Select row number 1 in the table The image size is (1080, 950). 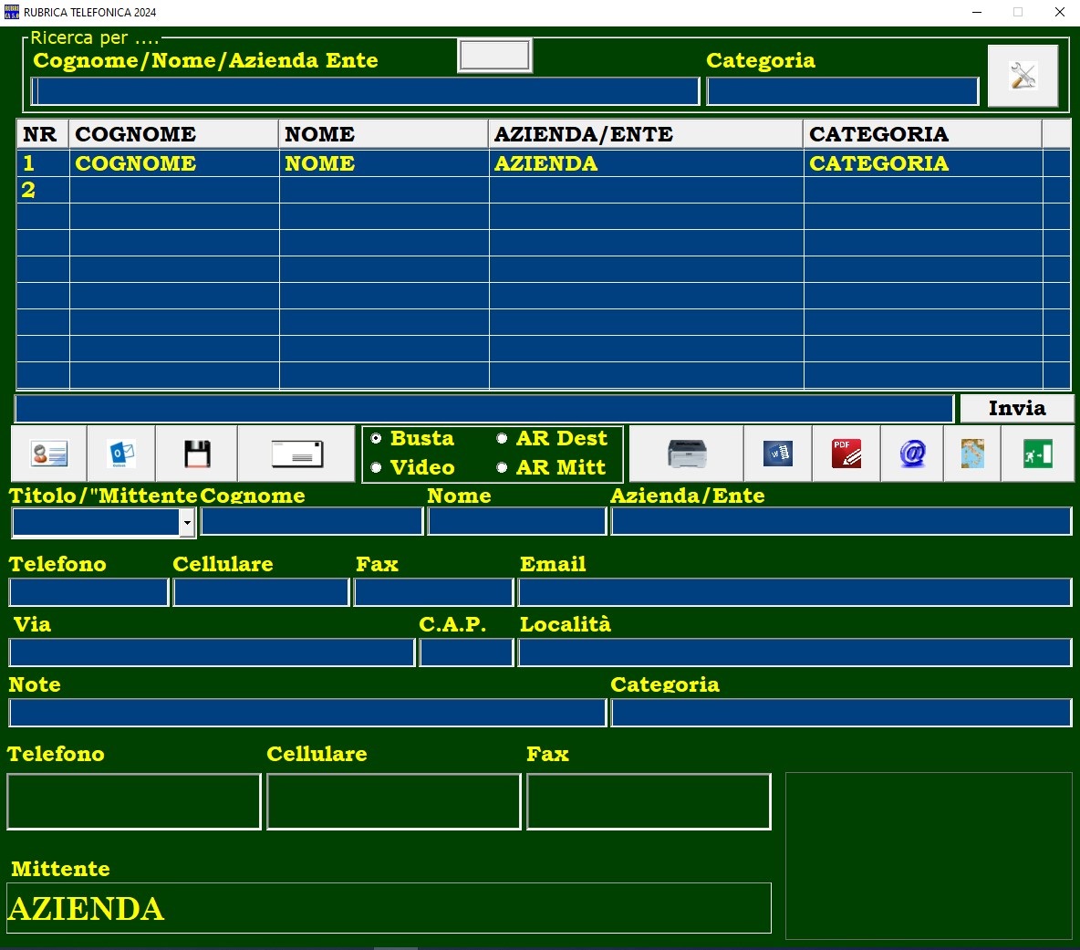(x=44, y=163)
